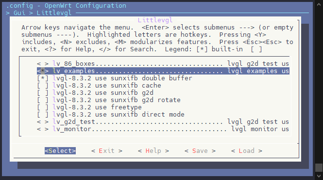
Task: Enable the sunxifb g2d checkbox
Action: 43,93
